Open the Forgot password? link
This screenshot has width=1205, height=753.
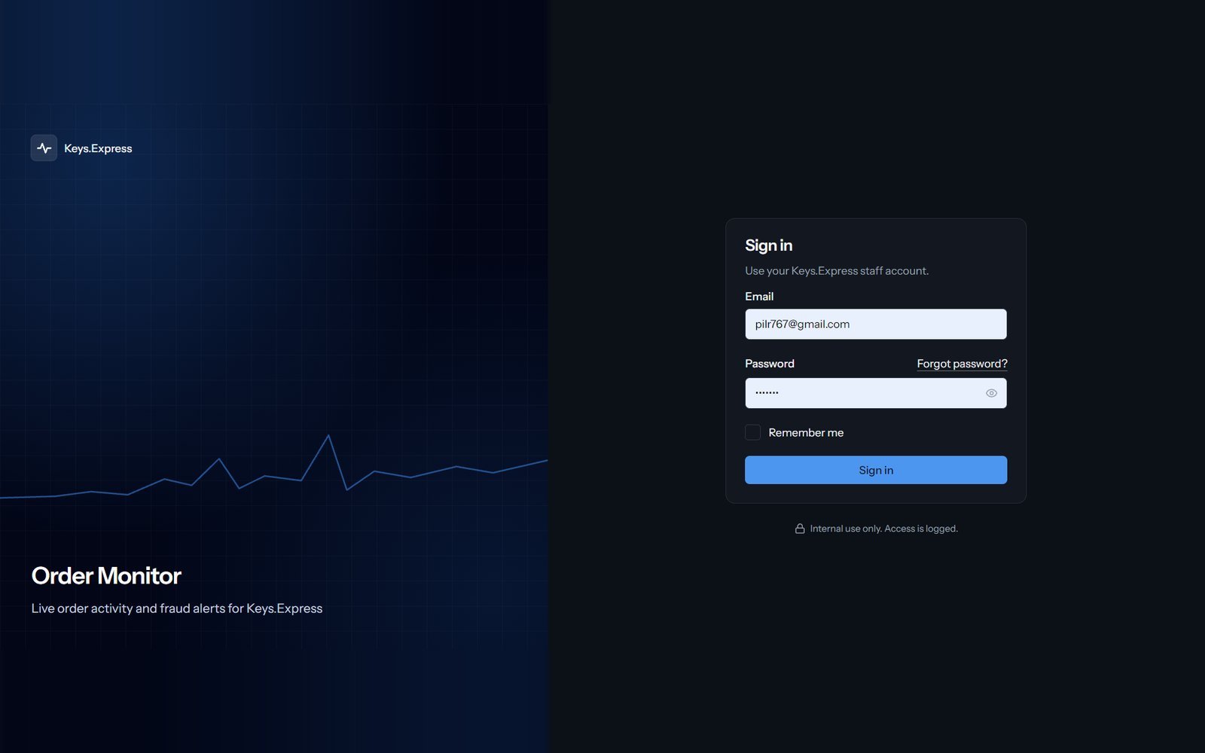[962, 364]
